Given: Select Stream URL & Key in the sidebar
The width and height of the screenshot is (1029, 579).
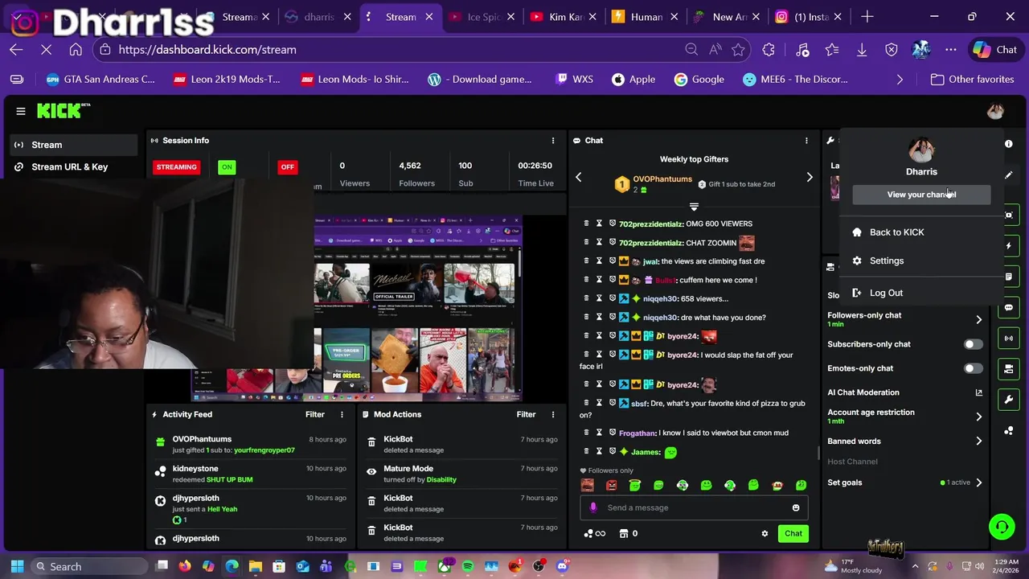Looking at the screenshot, I should pos(74,166).
